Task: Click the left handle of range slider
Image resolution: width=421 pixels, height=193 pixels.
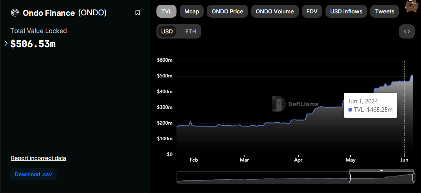Action: pos(349,177)
